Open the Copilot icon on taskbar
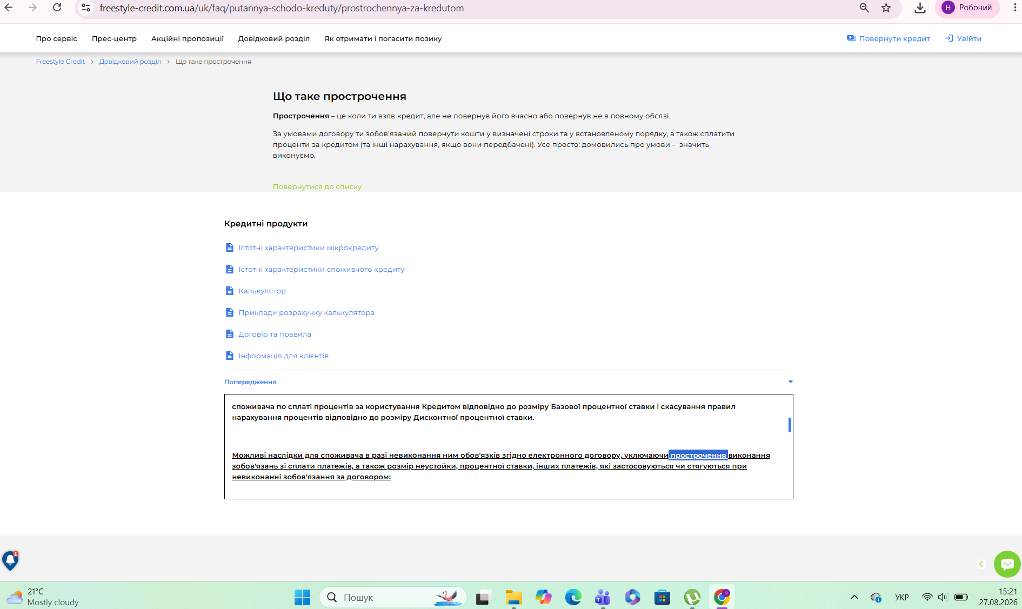Screen dimensions: 1022x609 point(543,597)
